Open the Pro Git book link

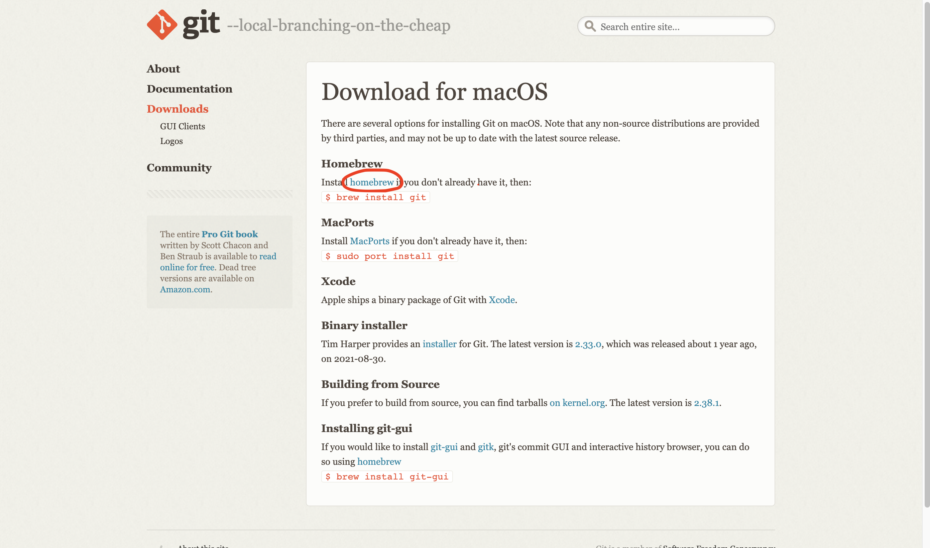(x=229, y=234)
